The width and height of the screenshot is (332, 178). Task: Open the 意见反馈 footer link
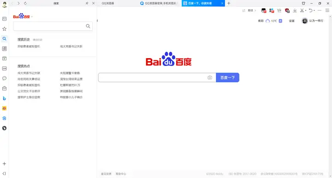point(106,174)
